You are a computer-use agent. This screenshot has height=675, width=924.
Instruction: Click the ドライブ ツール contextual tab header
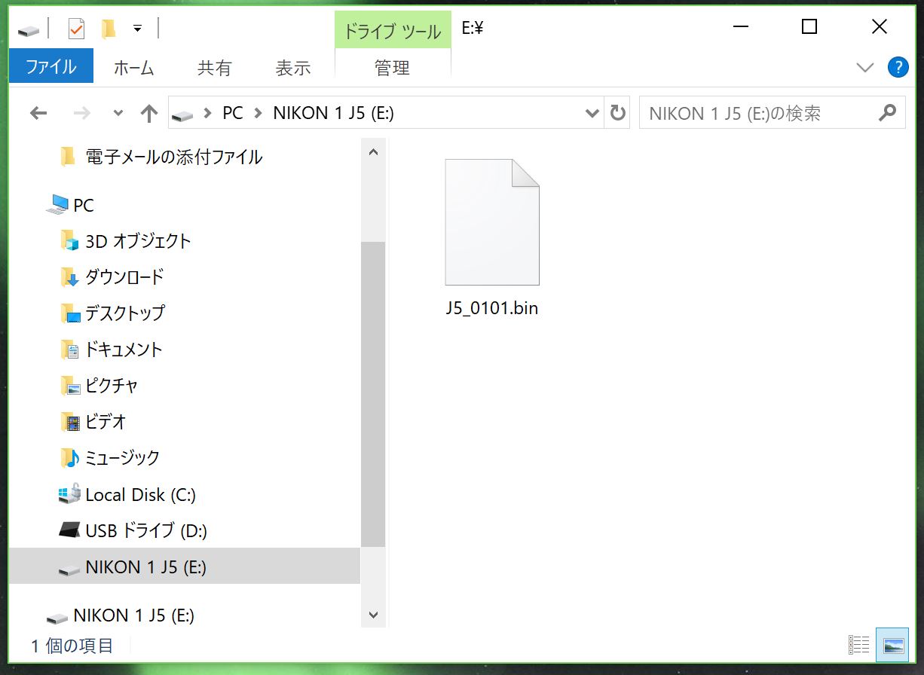click(x=393, y=31)
